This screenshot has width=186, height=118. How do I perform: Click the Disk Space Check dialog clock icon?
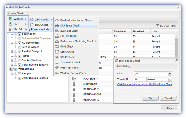(x=116, y=60)
